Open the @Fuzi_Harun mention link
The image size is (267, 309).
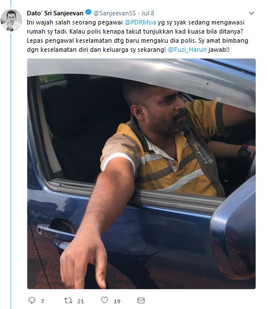tap(187, 50)
